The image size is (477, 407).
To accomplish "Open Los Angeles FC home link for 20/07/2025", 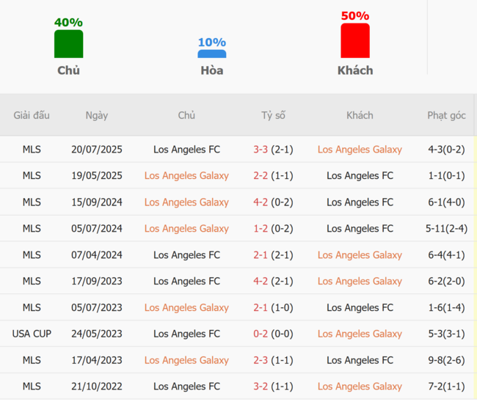I will 186,150.
